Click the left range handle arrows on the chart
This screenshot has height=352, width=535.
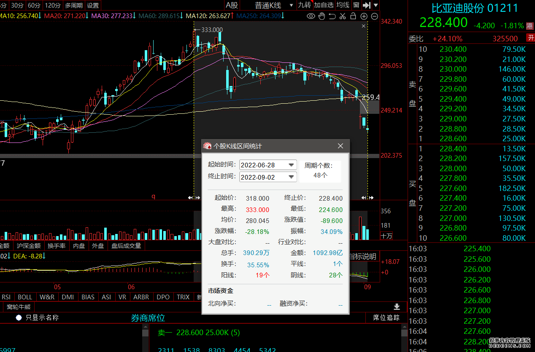tap(193, 197)
